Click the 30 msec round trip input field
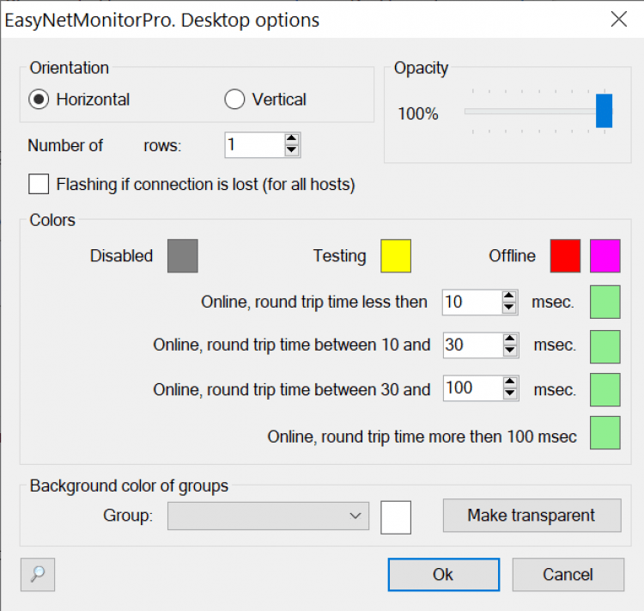The image size is (644, 611). 471,345
